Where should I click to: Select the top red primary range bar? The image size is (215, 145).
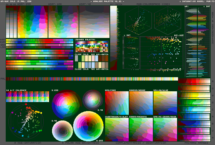[x=193, y=82]
